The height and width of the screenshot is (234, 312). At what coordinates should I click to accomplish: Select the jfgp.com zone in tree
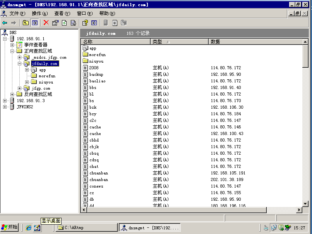click(x=41, y=88)
